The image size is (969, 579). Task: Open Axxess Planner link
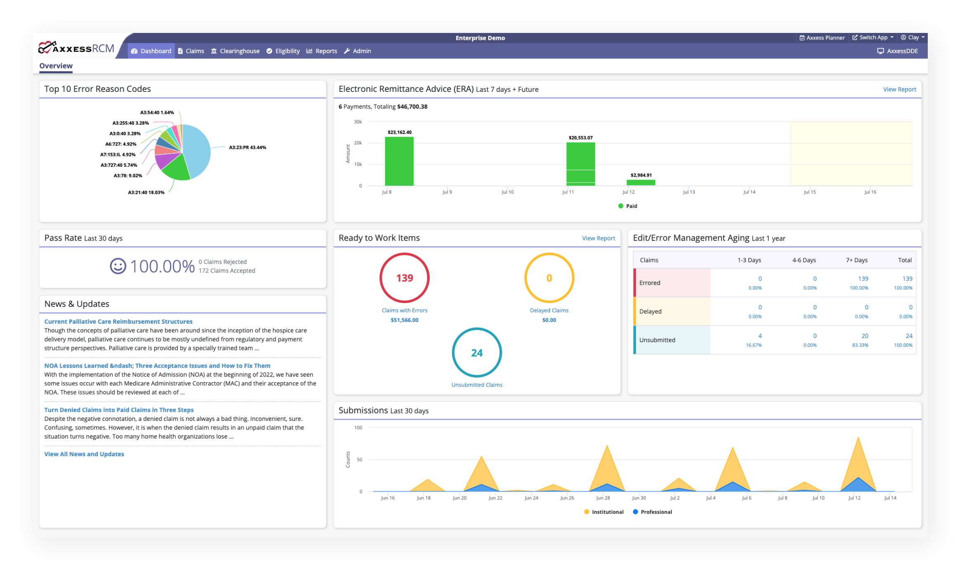tap(822, 38)
